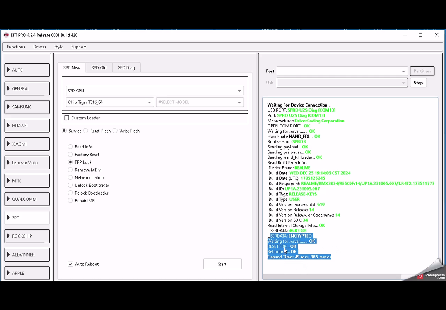Click the 'Manufacturer: DriverCoding Corporation' log line

point(306,121)
